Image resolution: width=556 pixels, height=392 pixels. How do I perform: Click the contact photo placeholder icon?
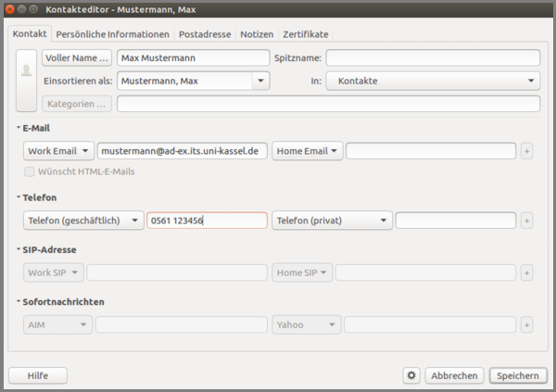tap(26, 70)
